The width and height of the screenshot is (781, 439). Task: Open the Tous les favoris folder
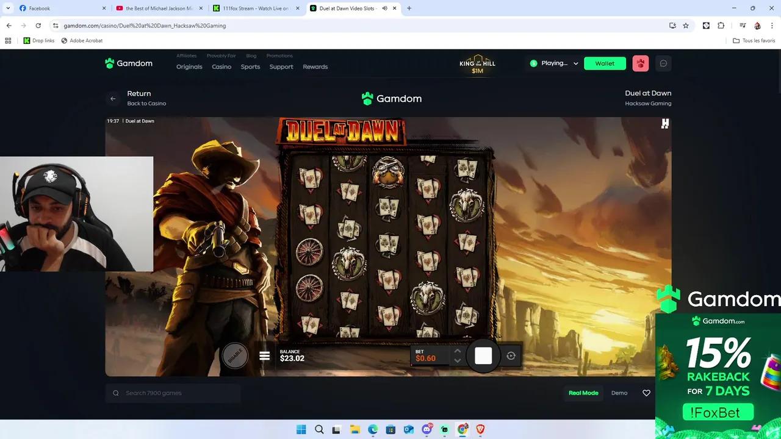[754, 41]
